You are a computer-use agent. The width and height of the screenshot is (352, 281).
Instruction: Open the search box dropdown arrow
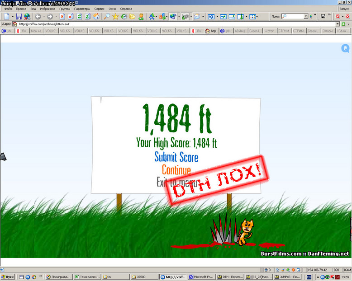click(306, 16)
